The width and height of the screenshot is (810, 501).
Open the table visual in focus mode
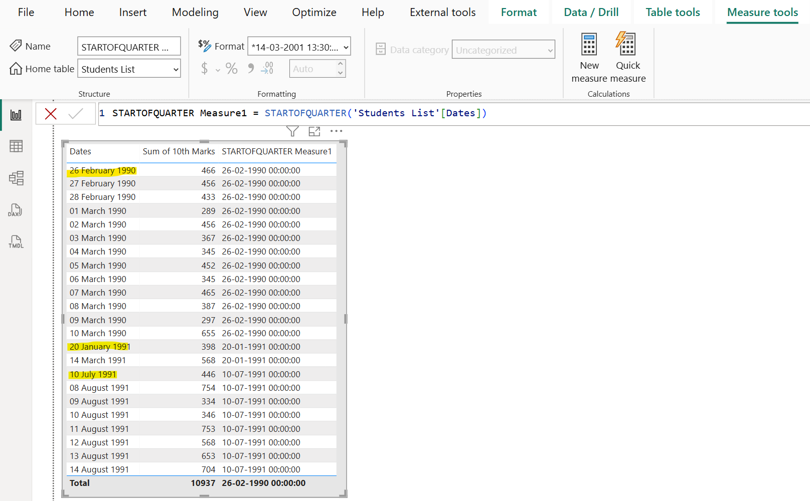pos(314,131)
